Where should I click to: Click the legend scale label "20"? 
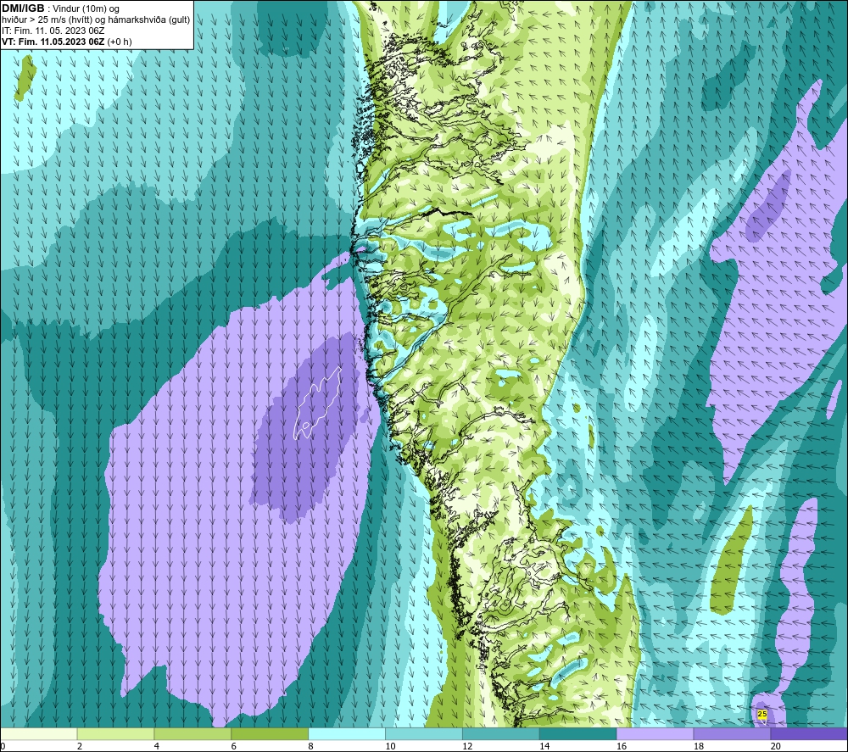click(776, 746)
